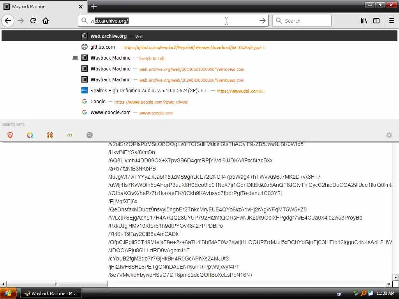Search with Brave engine icon
The height and width of the screenshot is (299, 399).
pos(10,135)
